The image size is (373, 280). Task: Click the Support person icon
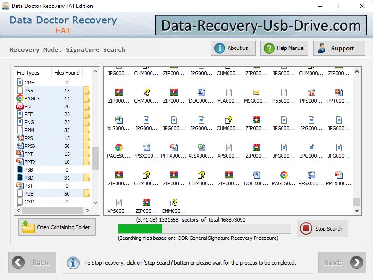click(x=321, y=48)
